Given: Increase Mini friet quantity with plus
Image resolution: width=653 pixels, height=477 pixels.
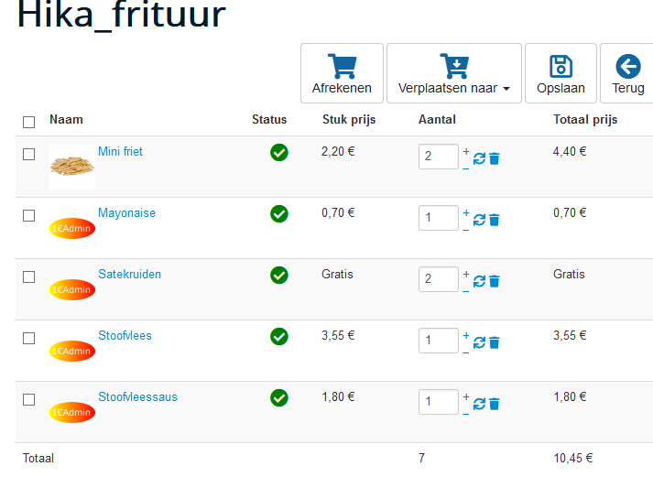Looking at the screenshot, I should pos(465,151).
